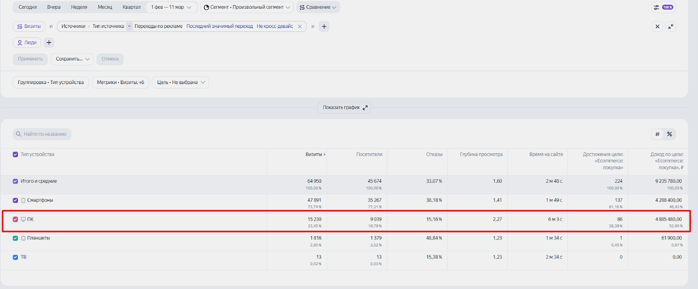The height and width of the screenshot is (289, 698).
Task: Switch table to absolute numbers mode
Action: (x=658, y=134)
